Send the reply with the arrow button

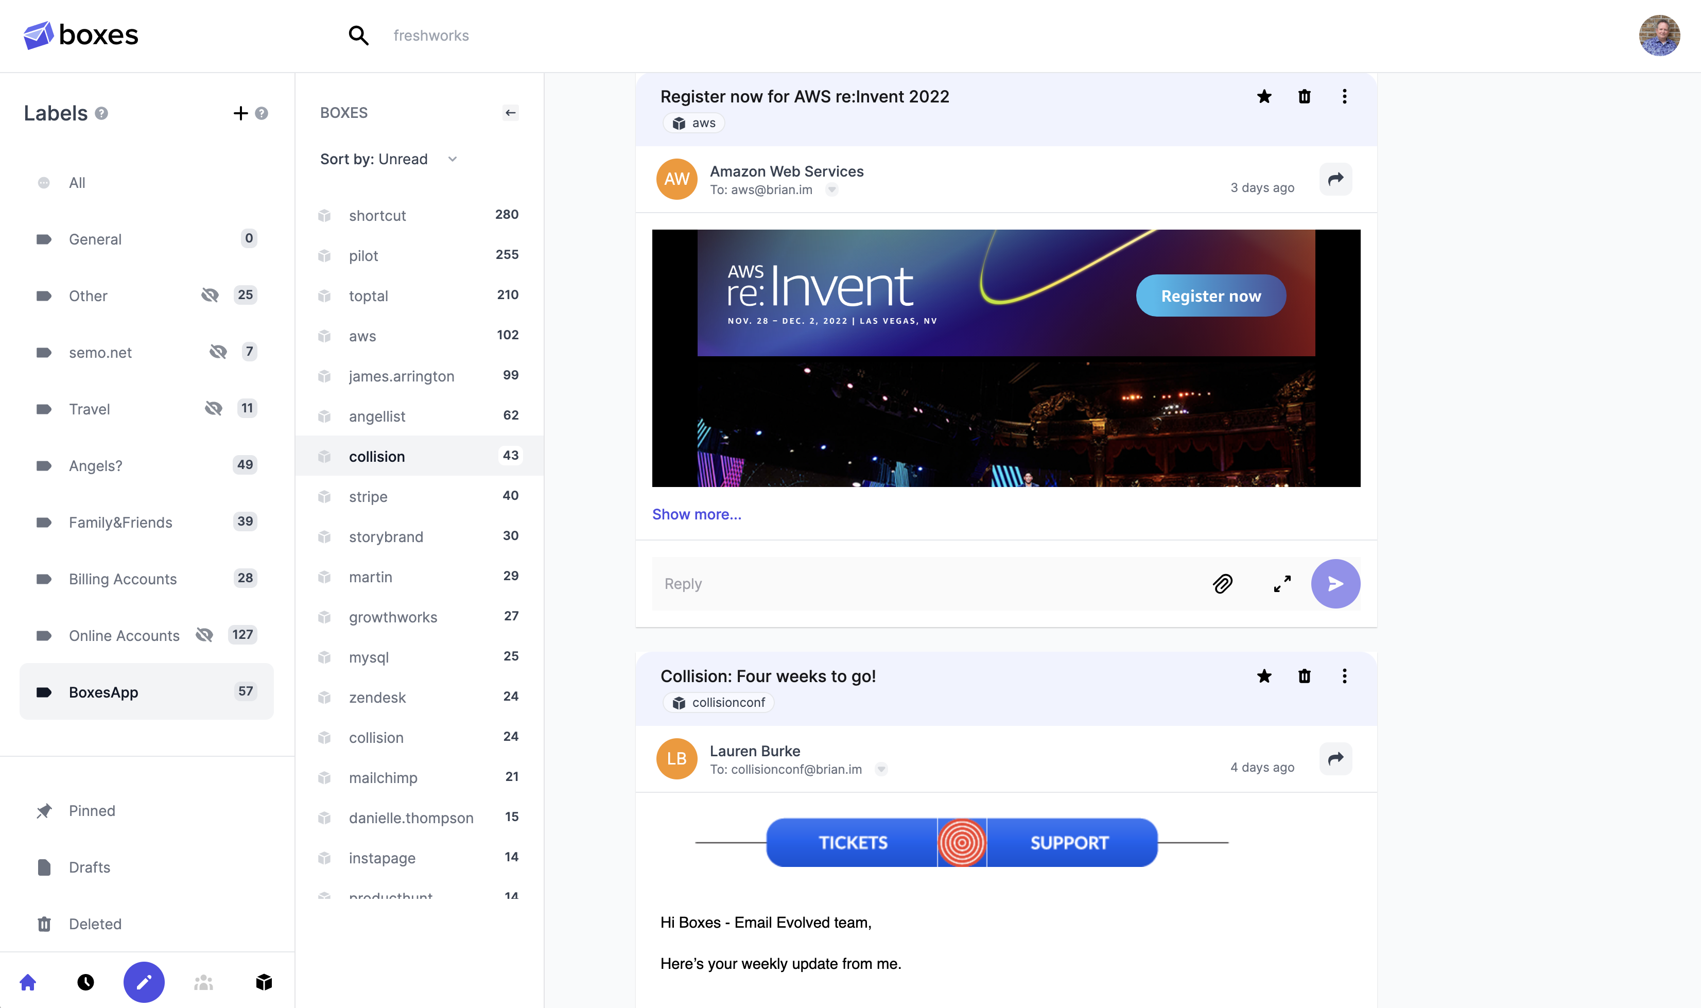(1335, 584)
